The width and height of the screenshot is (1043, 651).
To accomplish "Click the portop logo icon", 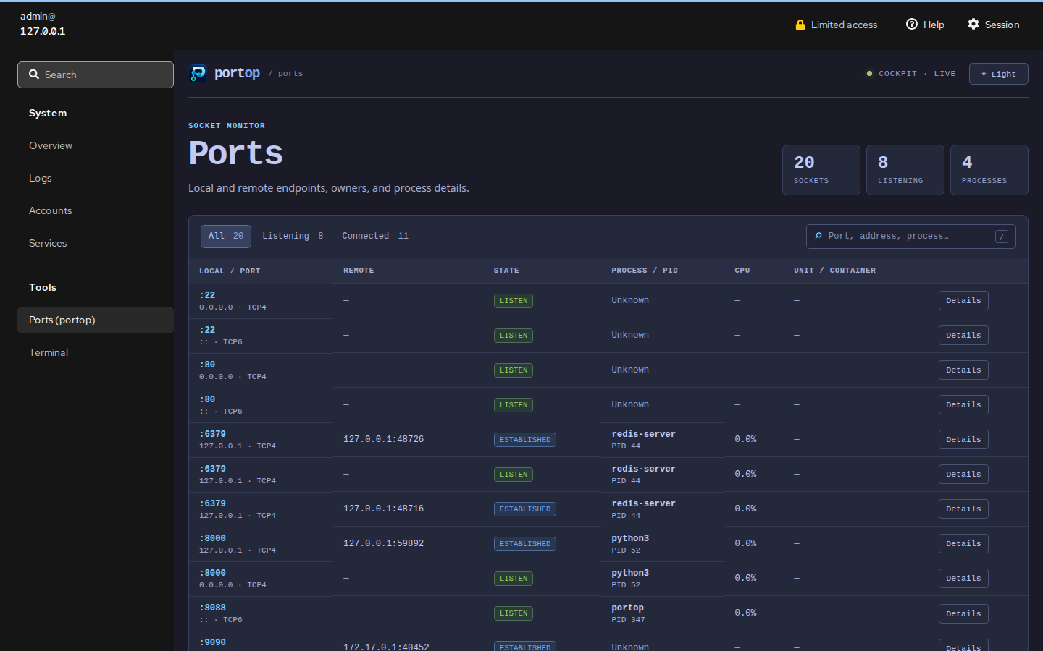I will point(198,73).
